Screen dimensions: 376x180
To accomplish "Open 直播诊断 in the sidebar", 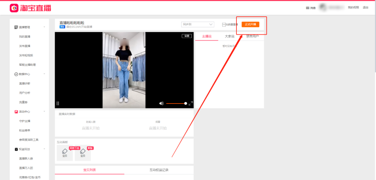I will pos(25,83).
